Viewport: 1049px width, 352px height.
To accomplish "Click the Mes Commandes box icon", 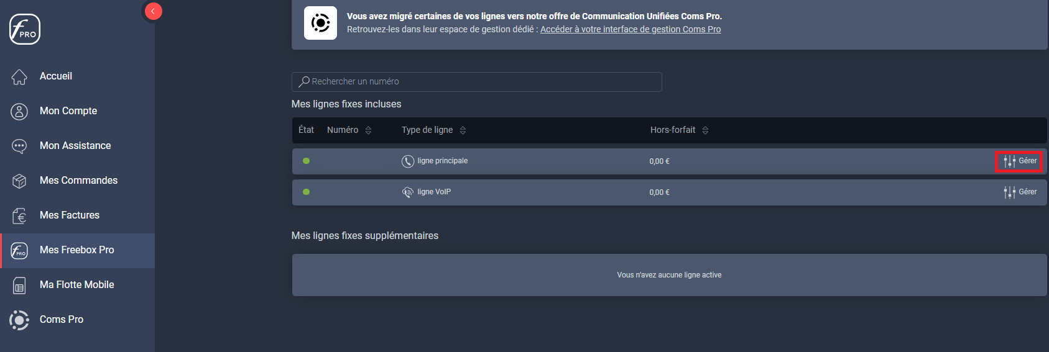I will pos(19,181).
